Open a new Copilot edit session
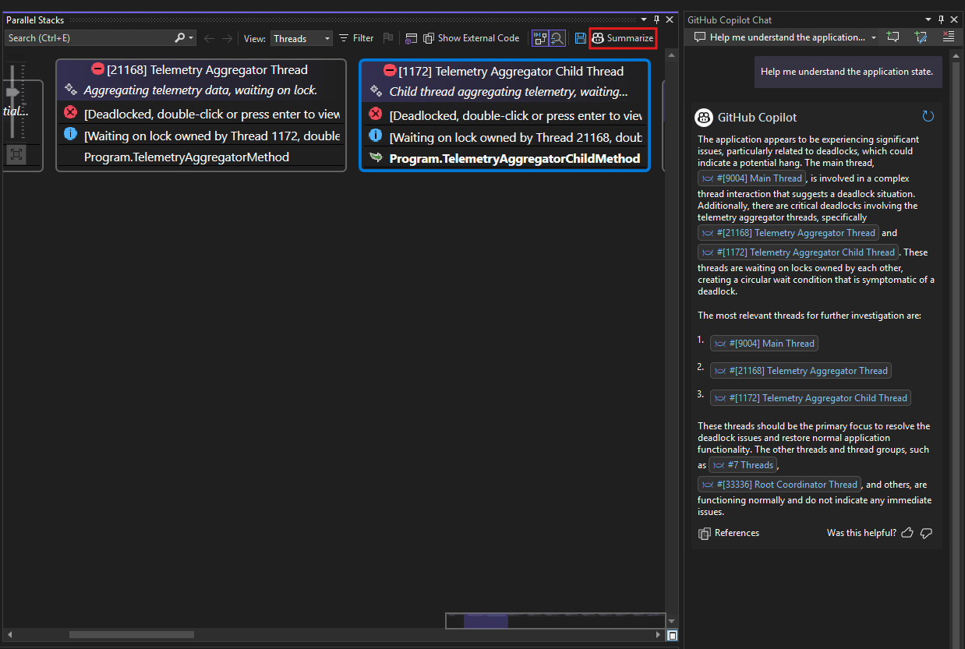 pyautogui.click(x=921, y=37)
